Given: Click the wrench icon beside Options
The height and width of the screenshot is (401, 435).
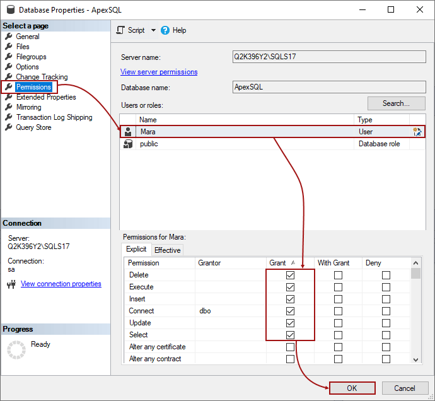Looking at the screenshot, I should pos(9,67).
